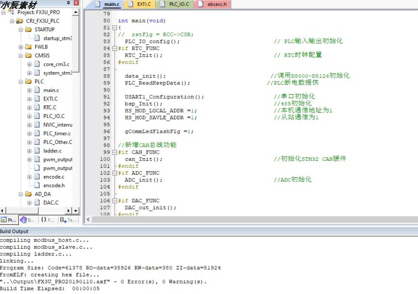Select the NVIC_interru file icon
This screenshot has width=418, height=294.
click(37, 125)
